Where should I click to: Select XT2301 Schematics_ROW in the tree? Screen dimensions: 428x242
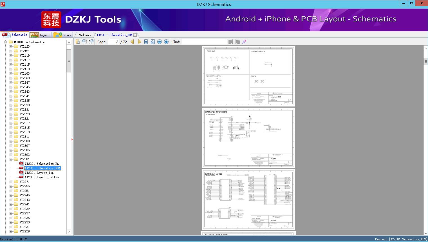42,168
